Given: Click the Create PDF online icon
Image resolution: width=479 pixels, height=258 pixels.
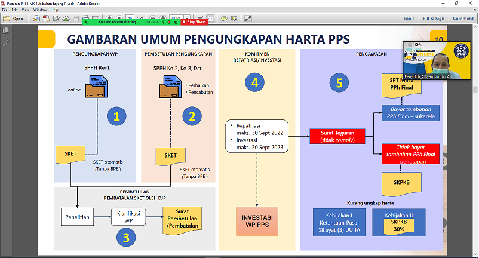Looking at the screenshot, I should point(36,19).
